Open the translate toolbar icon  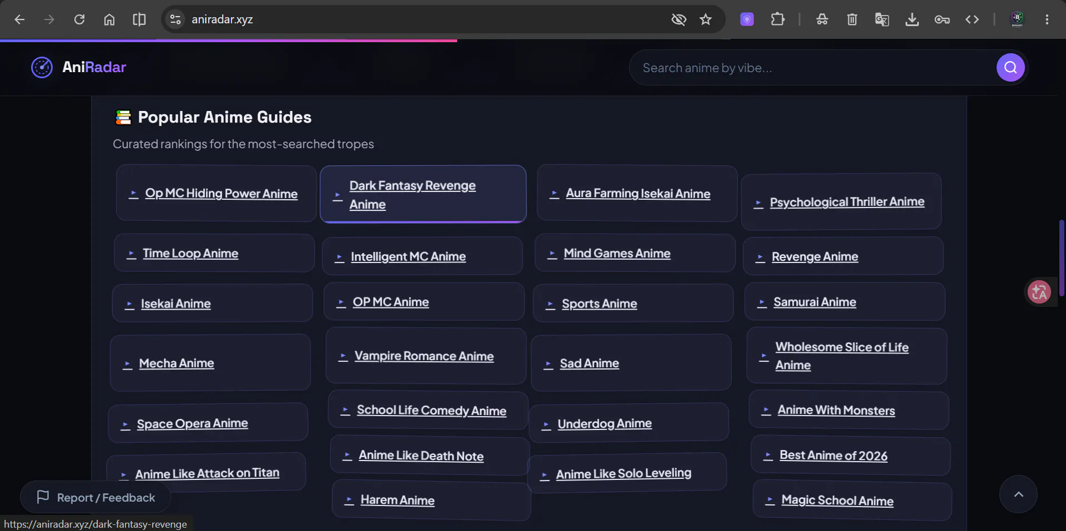[882, 19]
